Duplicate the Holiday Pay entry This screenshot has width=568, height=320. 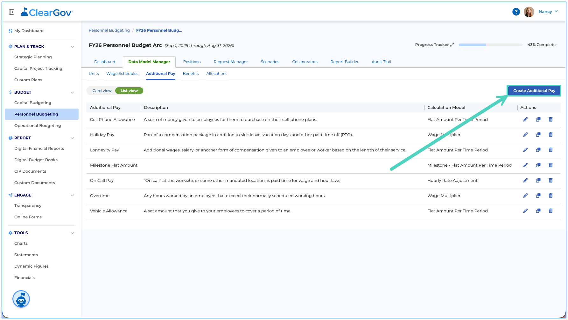pyautogui.click(x=538, y=135)
